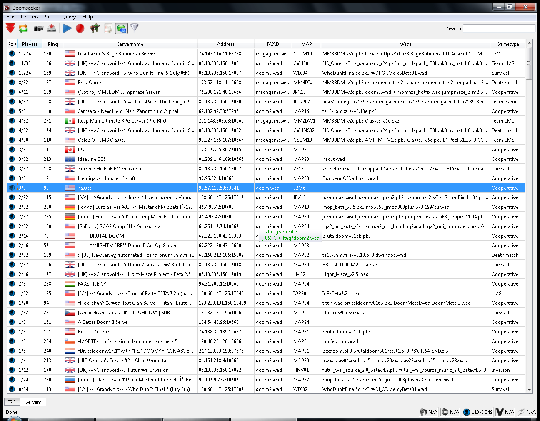Viewport: 540px width, 421px height.
Task: Click the server list vertical scrollbar thumb
Action: pyautogui.click(x=529, y=63)
